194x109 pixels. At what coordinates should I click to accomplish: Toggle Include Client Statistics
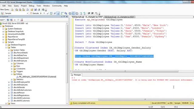click(x=66, y=13)
